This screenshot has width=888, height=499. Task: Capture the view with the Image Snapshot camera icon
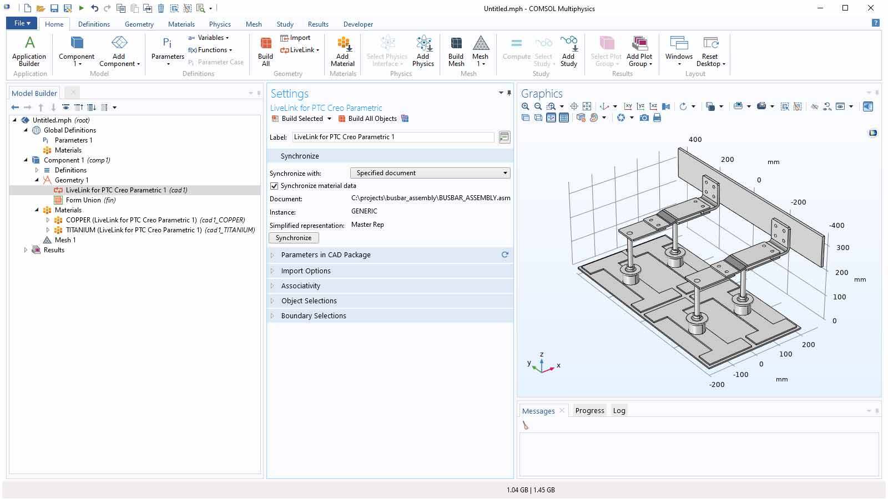tap(643, 118)
